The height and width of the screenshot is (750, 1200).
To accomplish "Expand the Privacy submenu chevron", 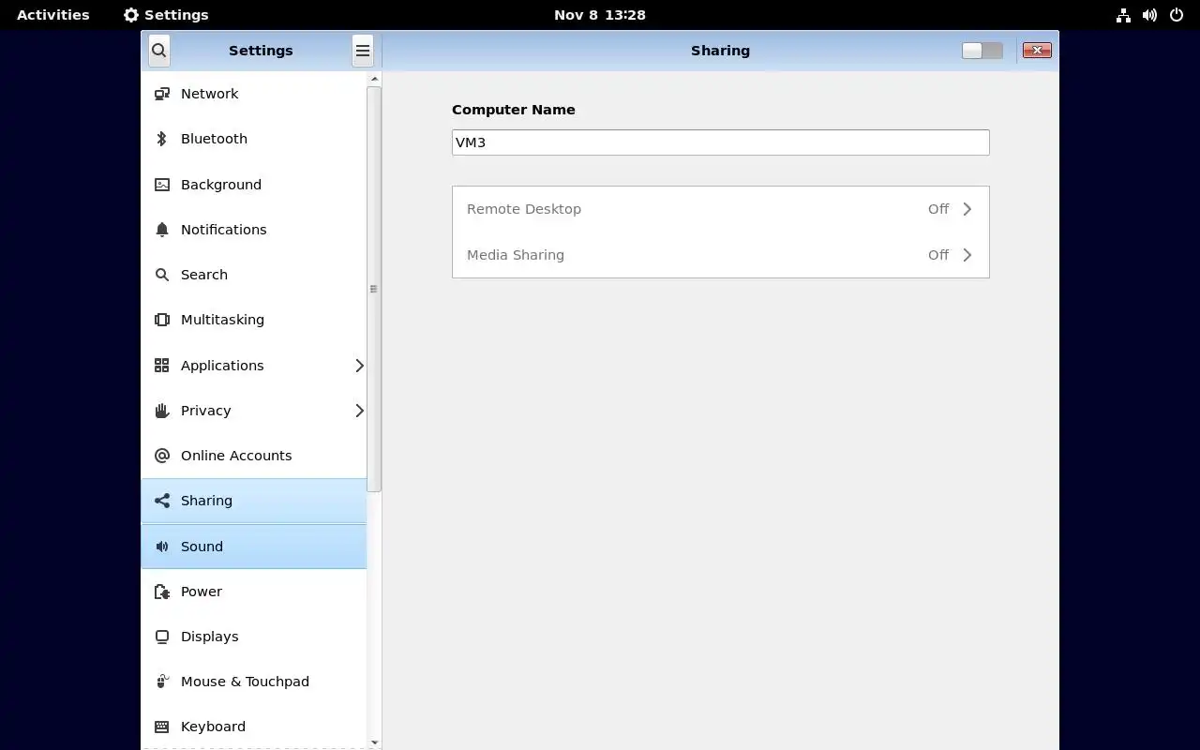I will pyautogui.click(x=359, y=411).
